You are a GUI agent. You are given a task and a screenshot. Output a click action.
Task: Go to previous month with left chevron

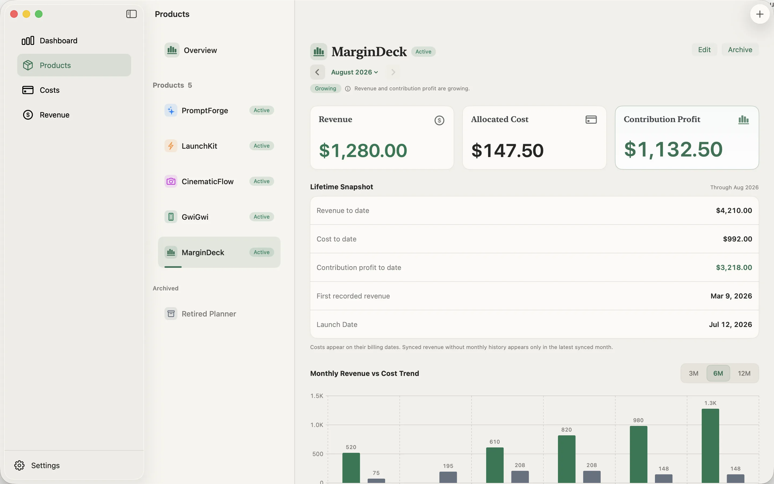click(x=317, y=72)
